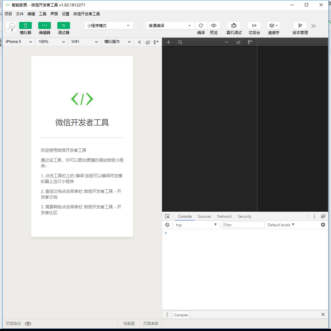The width and height of the screenshot is (331, 331).
Task: Open the 模拟操作 dropdown
Action: [117, 42]
